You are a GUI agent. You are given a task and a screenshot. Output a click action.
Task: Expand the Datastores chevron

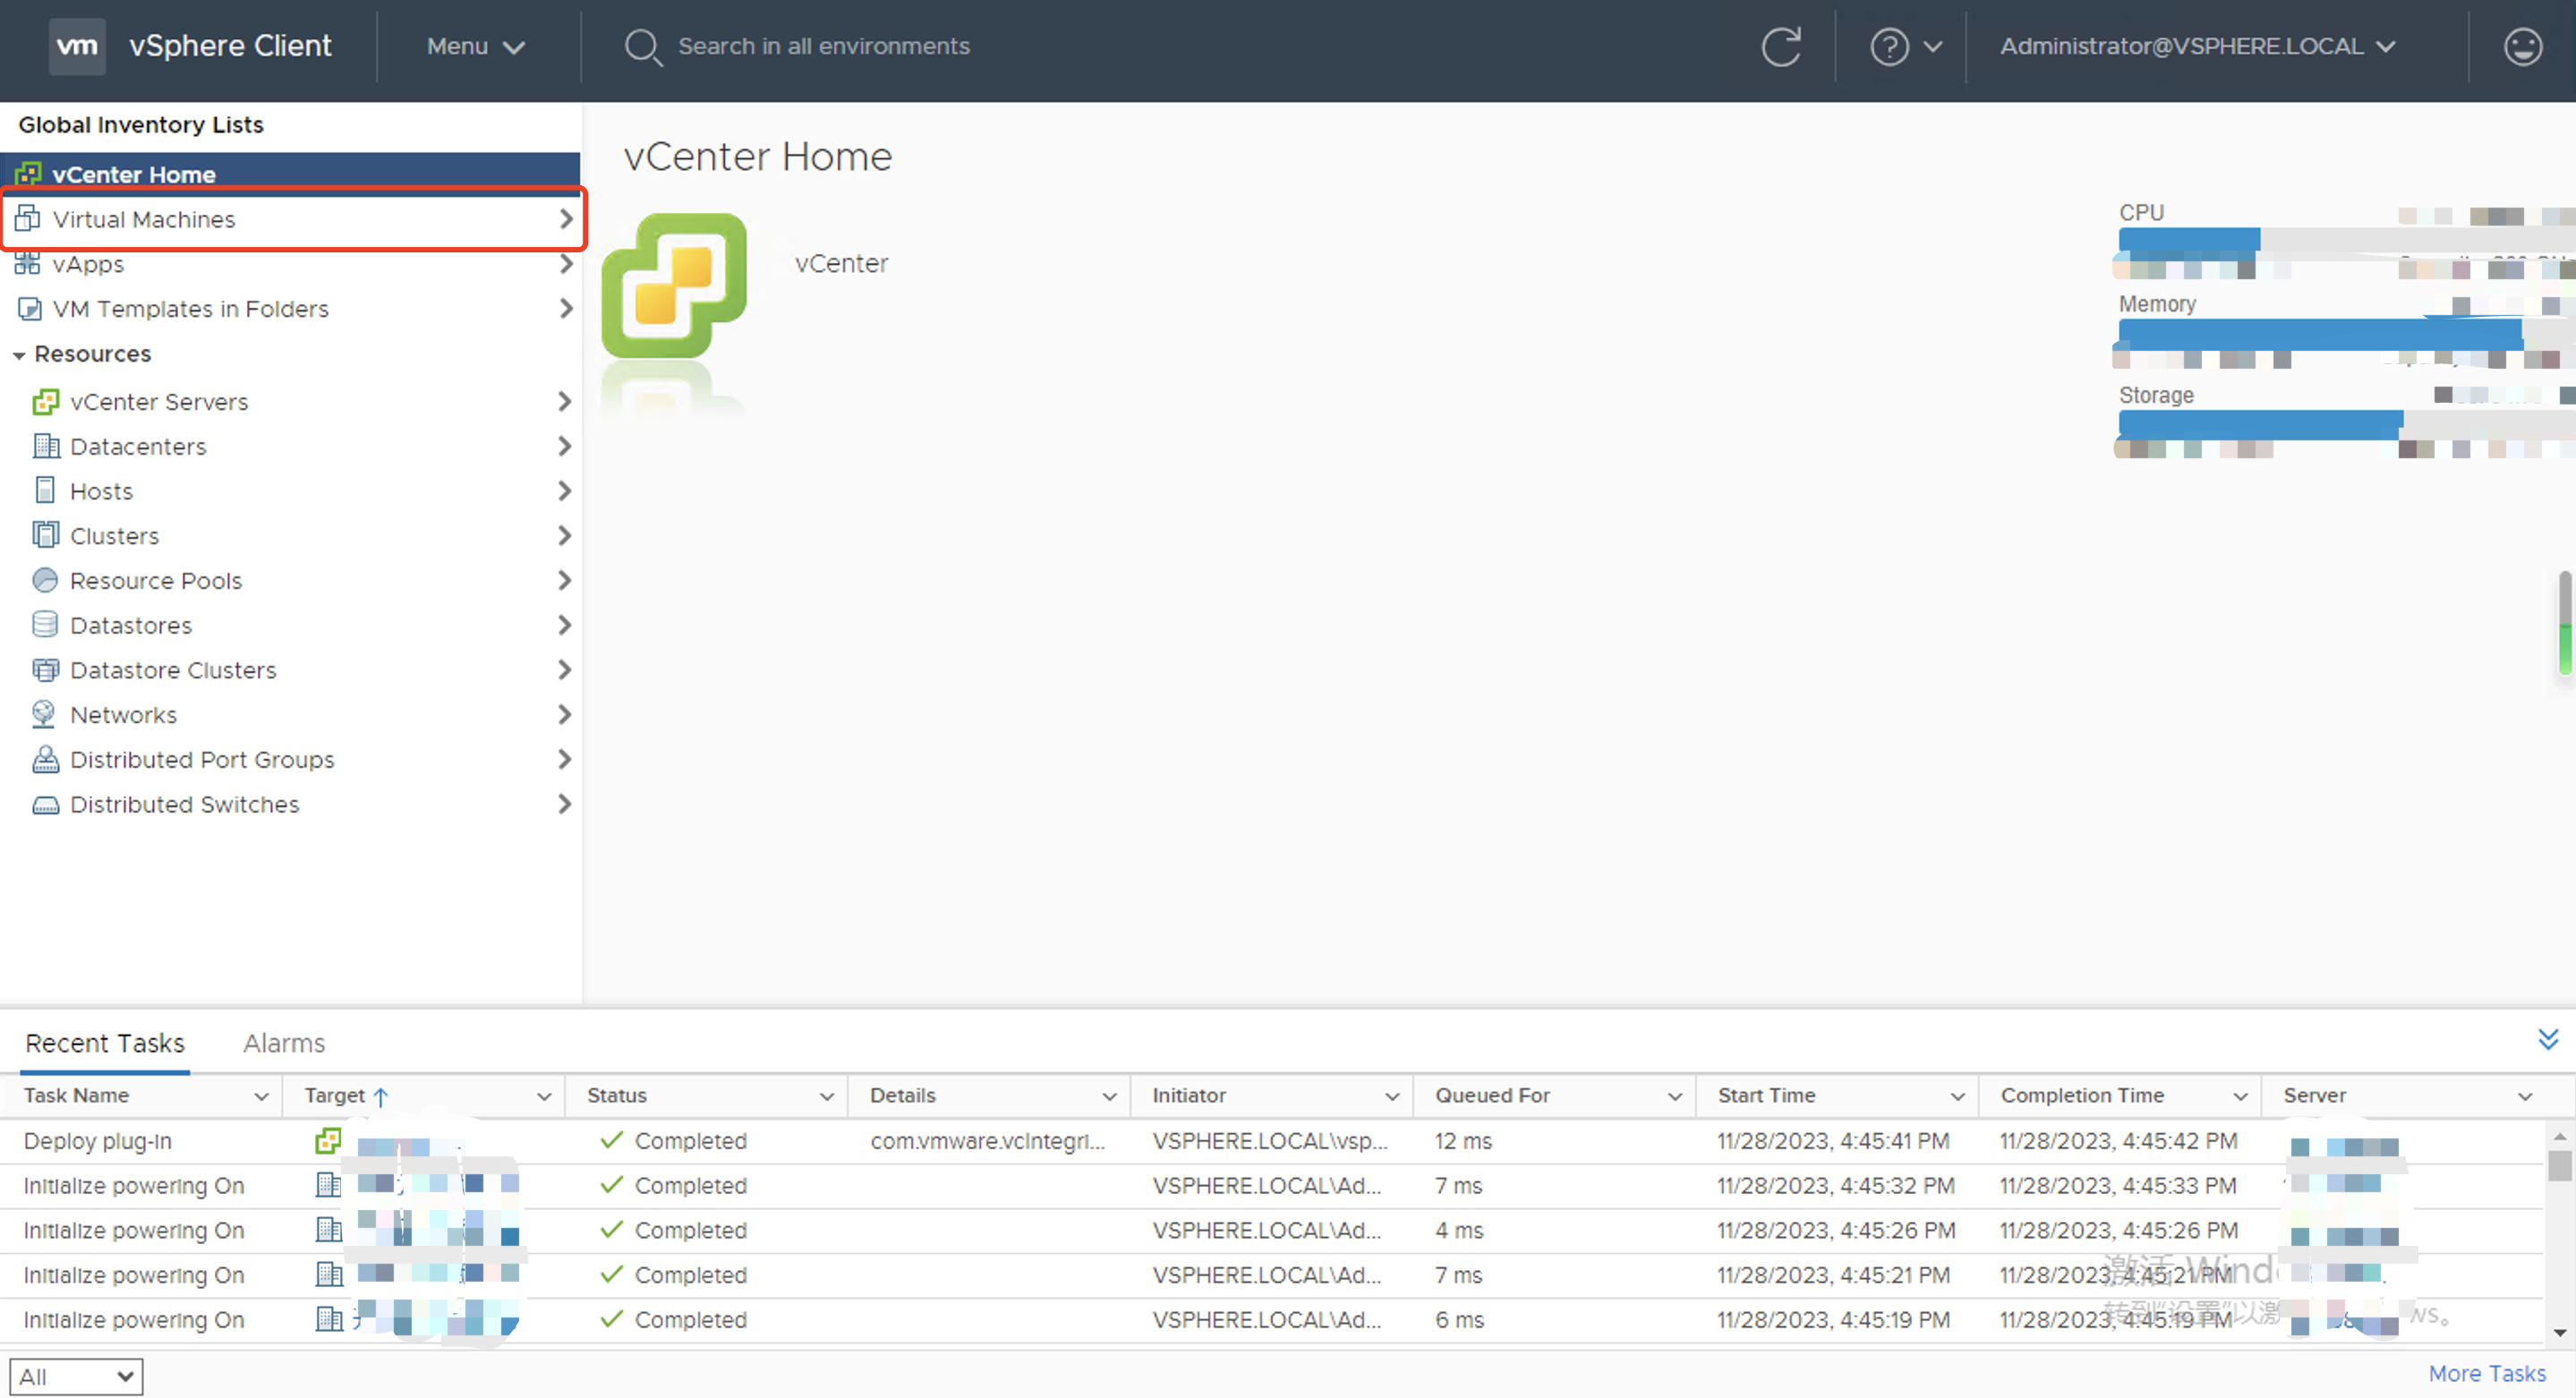click(564, 625)
